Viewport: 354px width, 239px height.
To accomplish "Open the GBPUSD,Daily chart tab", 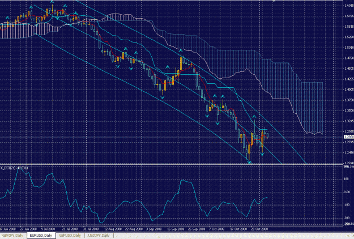I will 70,236.
